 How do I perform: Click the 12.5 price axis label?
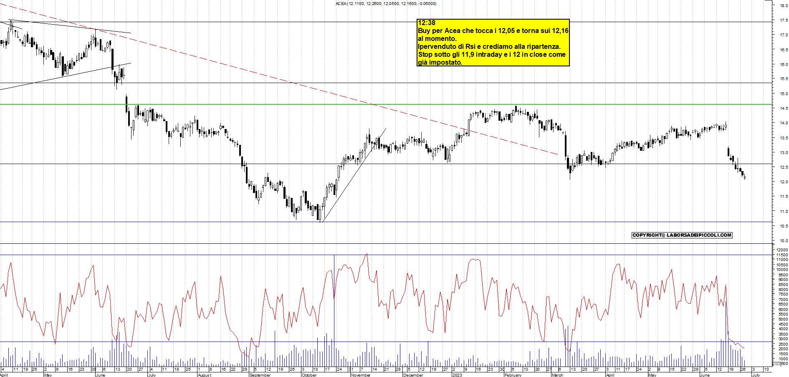pyautogui.click(x=784, y=167)
